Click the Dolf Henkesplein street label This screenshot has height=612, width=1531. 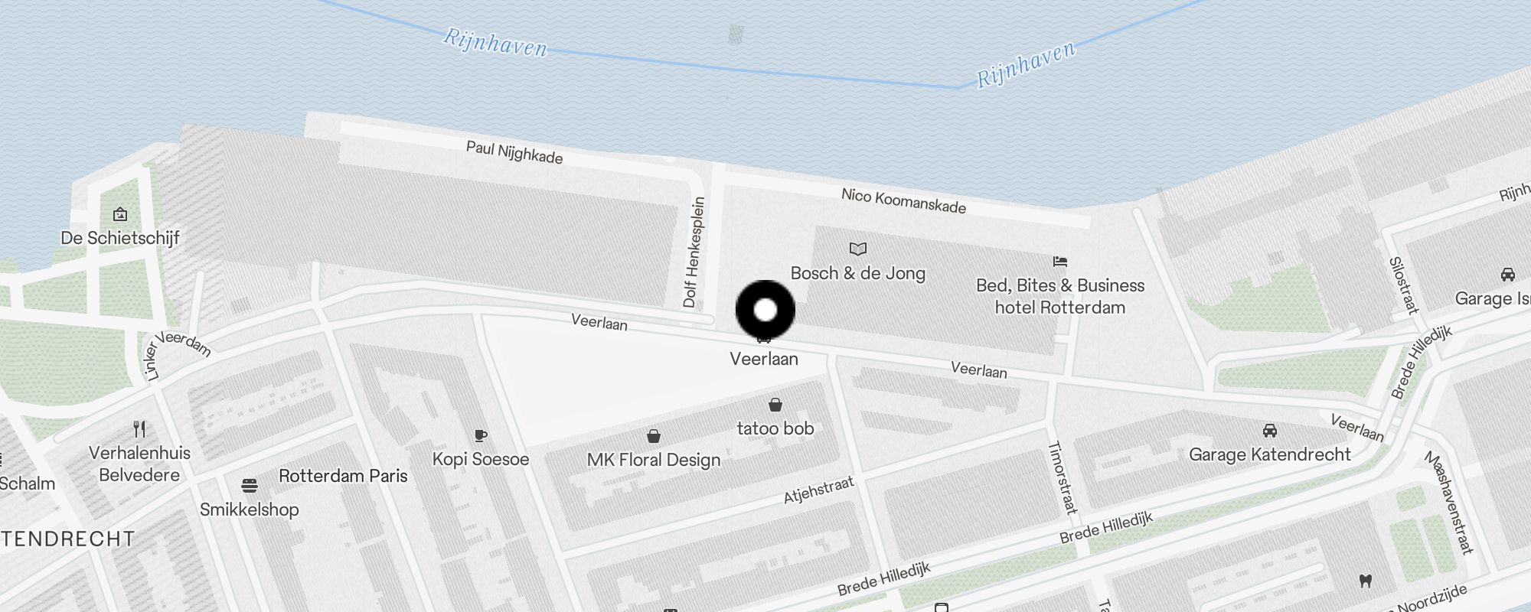point(694,252)
